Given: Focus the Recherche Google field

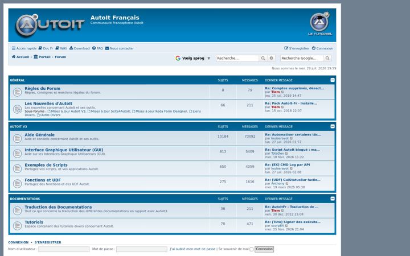Looking at the screenshot, I should [x=302, y=58].
